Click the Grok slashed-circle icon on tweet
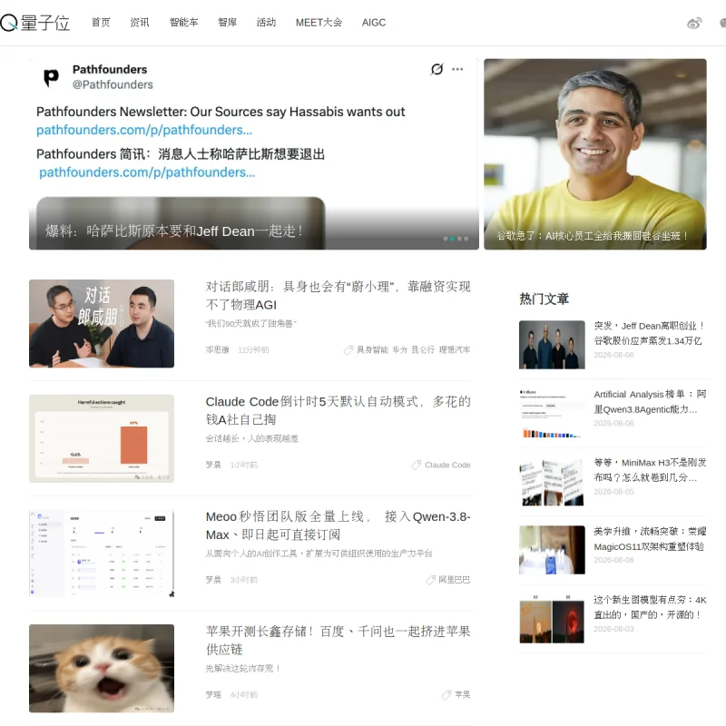Image resolution: width=726 pixels, height=726 pixels. [x=437, y=69]
